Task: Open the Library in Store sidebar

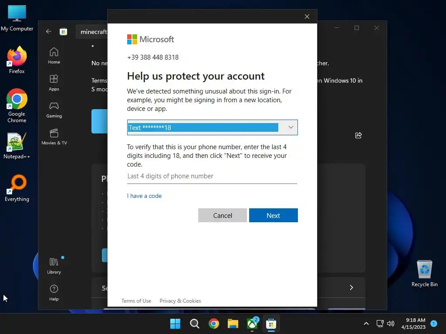Action: pos(54,266)
